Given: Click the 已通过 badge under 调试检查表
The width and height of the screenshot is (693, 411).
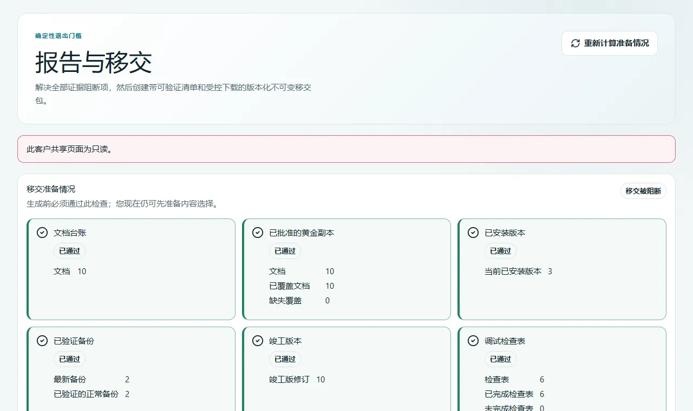Looking at the screenshot, I should (x=500, y=359).
